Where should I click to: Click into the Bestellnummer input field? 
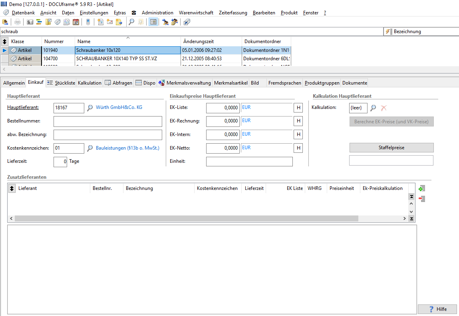click(x=108, y=121)
